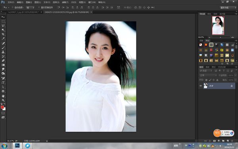238x149 pixels.
Task: Open the 3D menu
Action: pyautogui.click(x=73, y=2)
